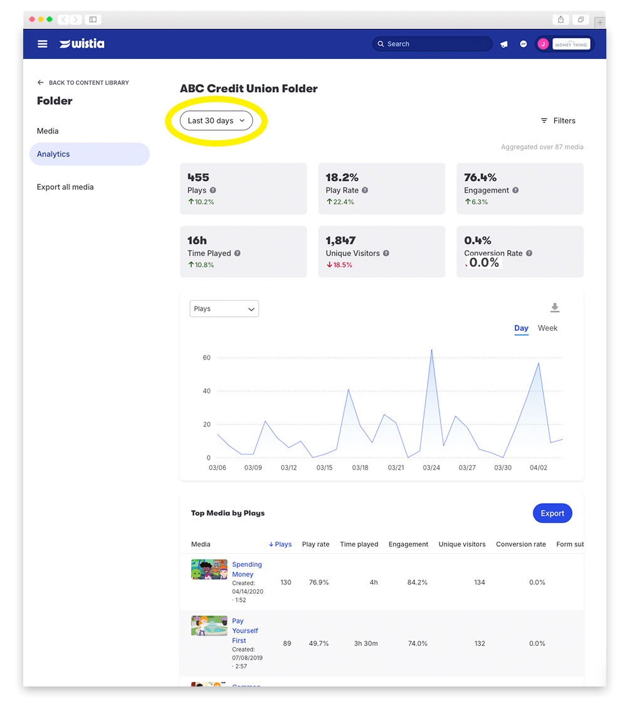Open a new browser tab

click(x=599, y=22)
